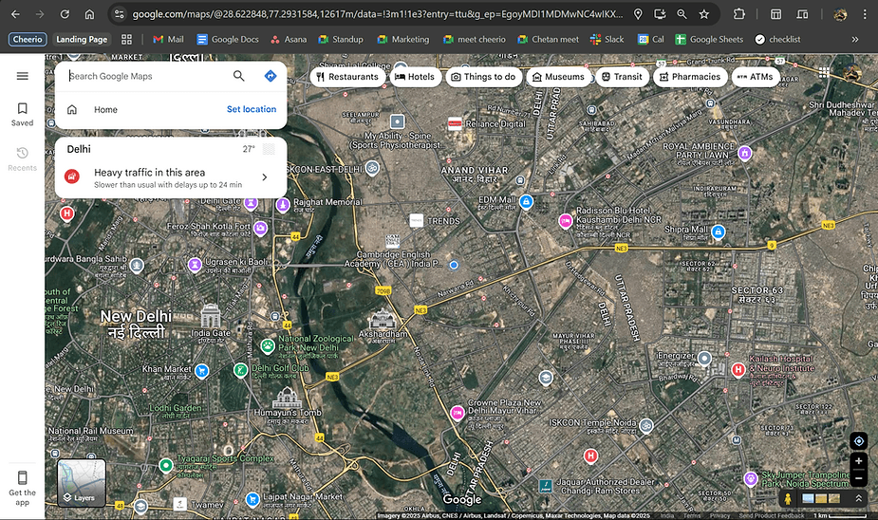
Task: Click the Kailash Hospital red H pin
Action: point(738,369)
